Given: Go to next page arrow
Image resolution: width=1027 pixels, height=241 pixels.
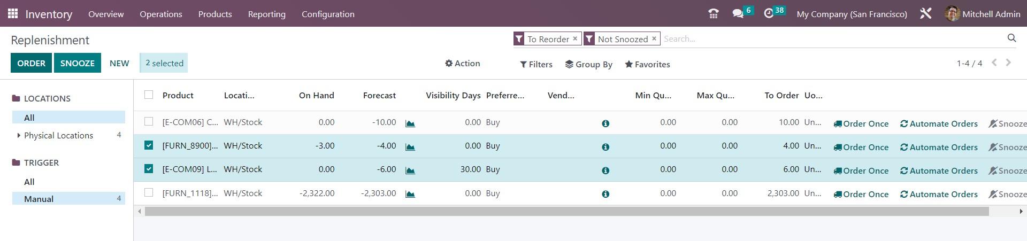Looking at the screenshot, I should 1008,63.
